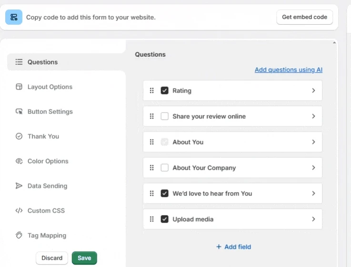Uncheck the Rating question checkbox
This screenshot has width=351, height=267.
pos(164,91)
